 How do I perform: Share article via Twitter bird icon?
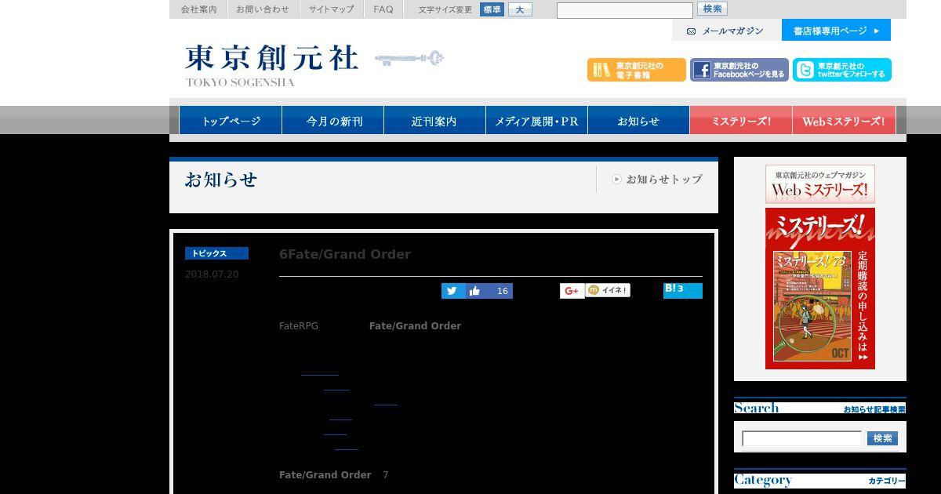(x=452, y=291)
